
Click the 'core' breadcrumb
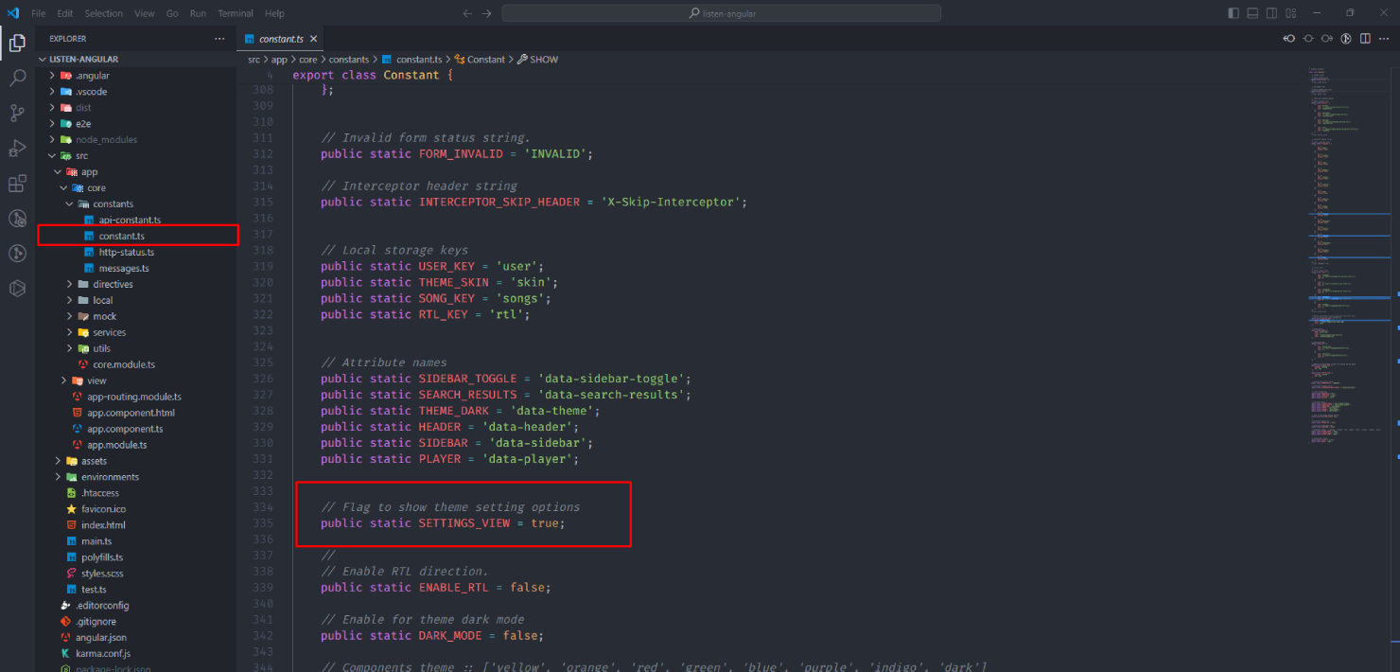click(x=306, y=59)
